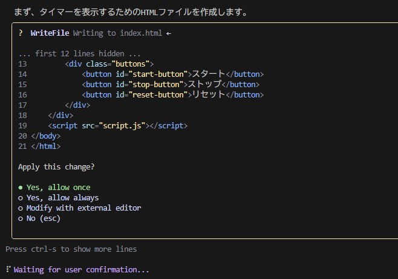
Task: Click 'Press ctrl-s to show more lines' hint
Action: pyautogui.click(x=71, y=249)
